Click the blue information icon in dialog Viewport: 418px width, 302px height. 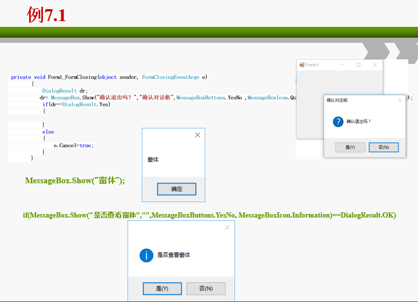[x=146, y=255]
